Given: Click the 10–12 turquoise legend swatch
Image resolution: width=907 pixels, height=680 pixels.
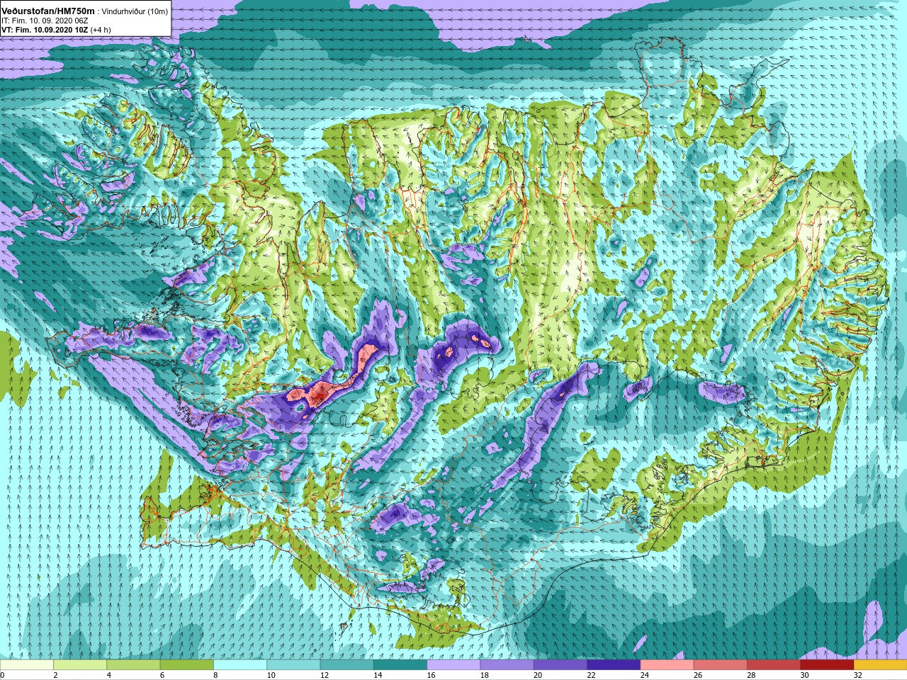Looking at the screenshot, I should pyautogui.click(x=293, y=665).
